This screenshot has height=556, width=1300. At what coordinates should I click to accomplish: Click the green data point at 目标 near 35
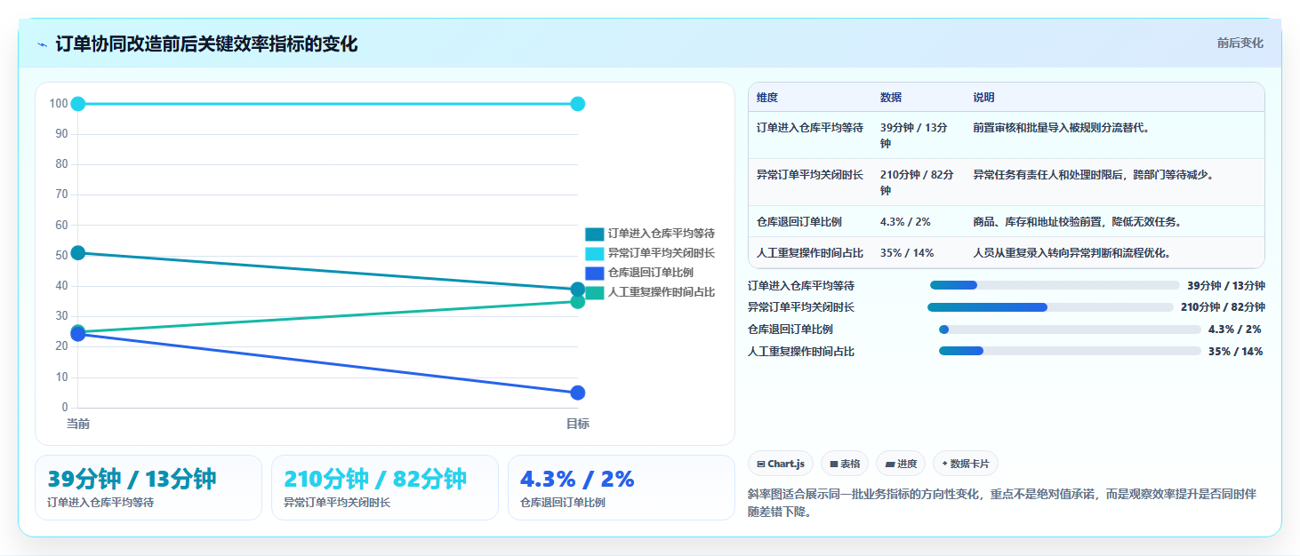tap(578, 301)
